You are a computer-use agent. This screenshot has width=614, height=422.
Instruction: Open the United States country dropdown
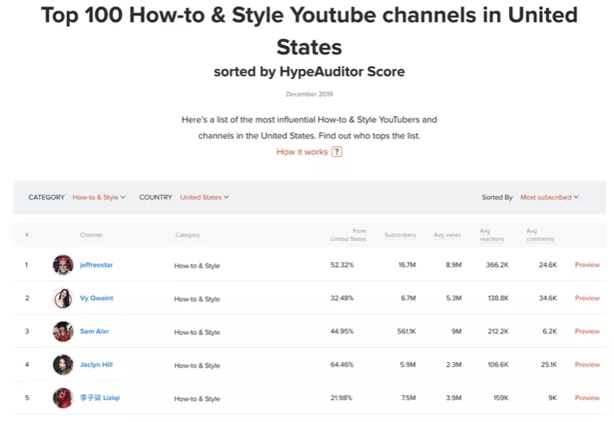204,198
